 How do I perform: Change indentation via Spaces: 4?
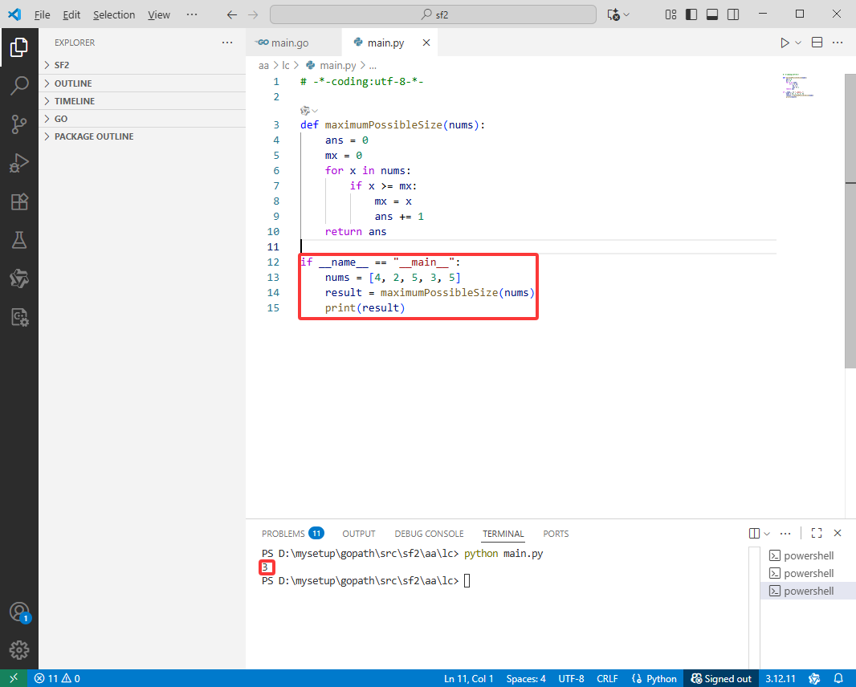tap(526, 678)
